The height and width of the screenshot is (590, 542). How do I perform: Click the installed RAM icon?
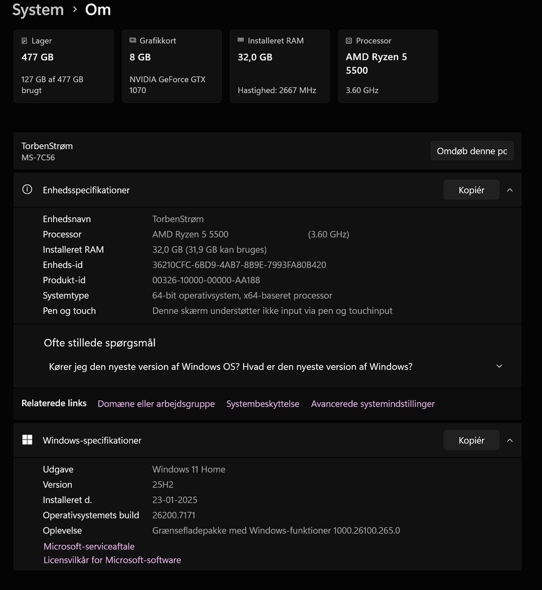[241, 41]
